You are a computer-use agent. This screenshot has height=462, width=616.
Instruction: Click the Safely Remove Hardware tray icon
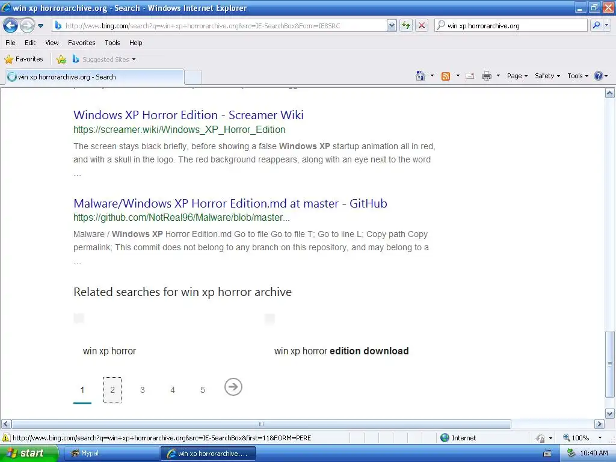(x=571, y=454)
